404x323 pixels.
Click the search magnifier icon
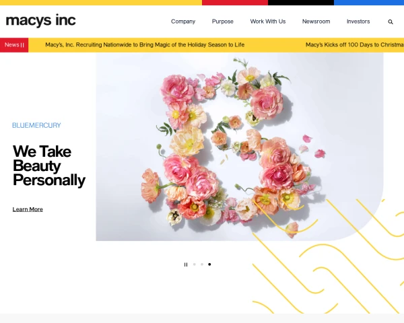click(391, 22)
